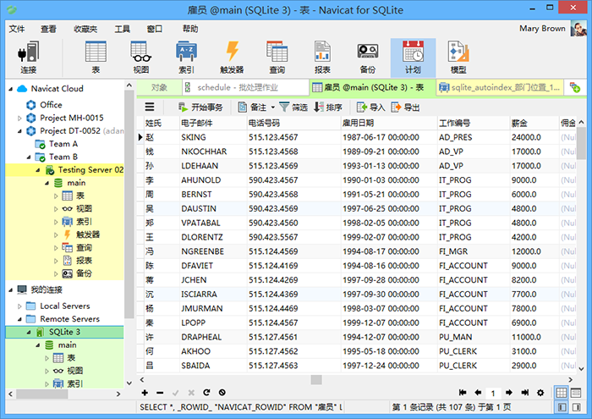Click 备注 memo button
The height and width of the screenshot is (419, 592).
pos(252,108)
